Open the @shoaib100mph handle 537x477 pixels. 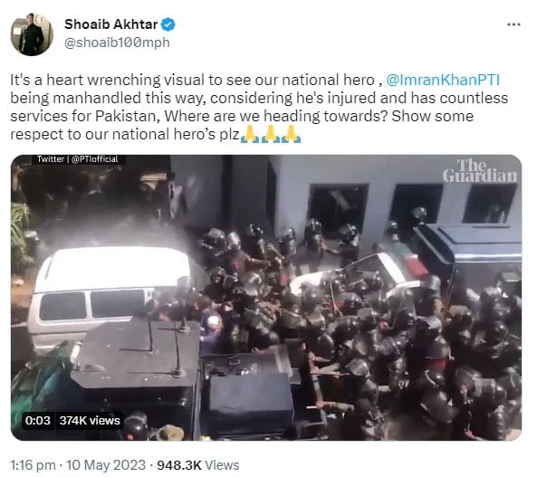point(117,43)
